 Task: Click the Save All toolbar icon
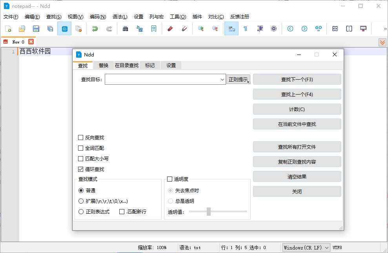click(50, 29)
